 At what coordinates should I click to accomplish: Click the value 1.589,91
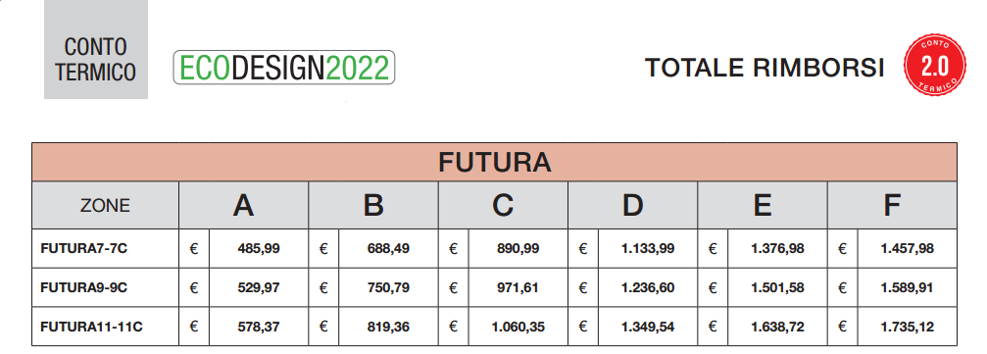[x=907, y=288]
